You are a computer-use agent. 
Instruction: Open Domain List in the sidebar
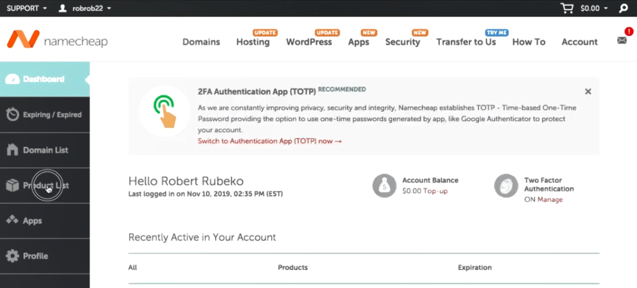(x=45, y=150)
